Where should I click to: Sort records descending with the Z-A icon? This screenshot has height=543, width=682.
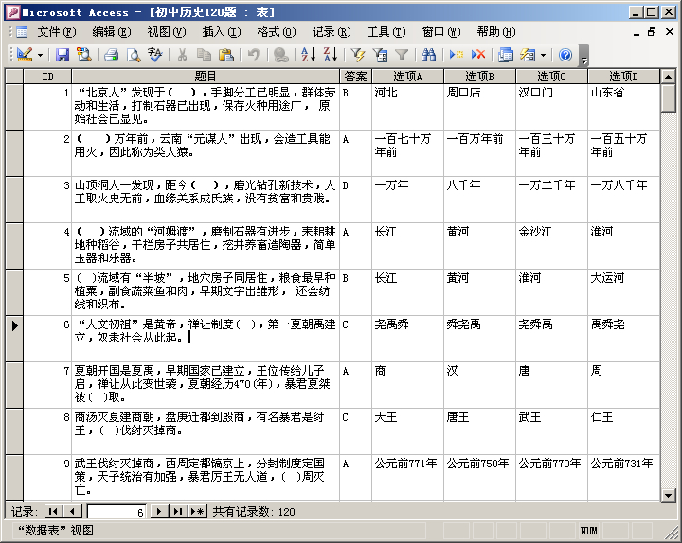(331, 55)
